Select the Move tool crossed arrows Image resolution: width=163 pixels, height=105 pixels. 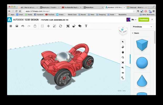click(x=48, y=26)
